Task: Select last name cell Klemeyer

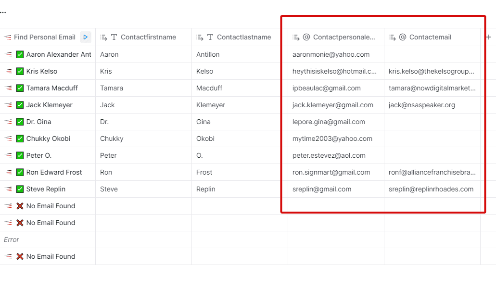Action: point(240,105)
